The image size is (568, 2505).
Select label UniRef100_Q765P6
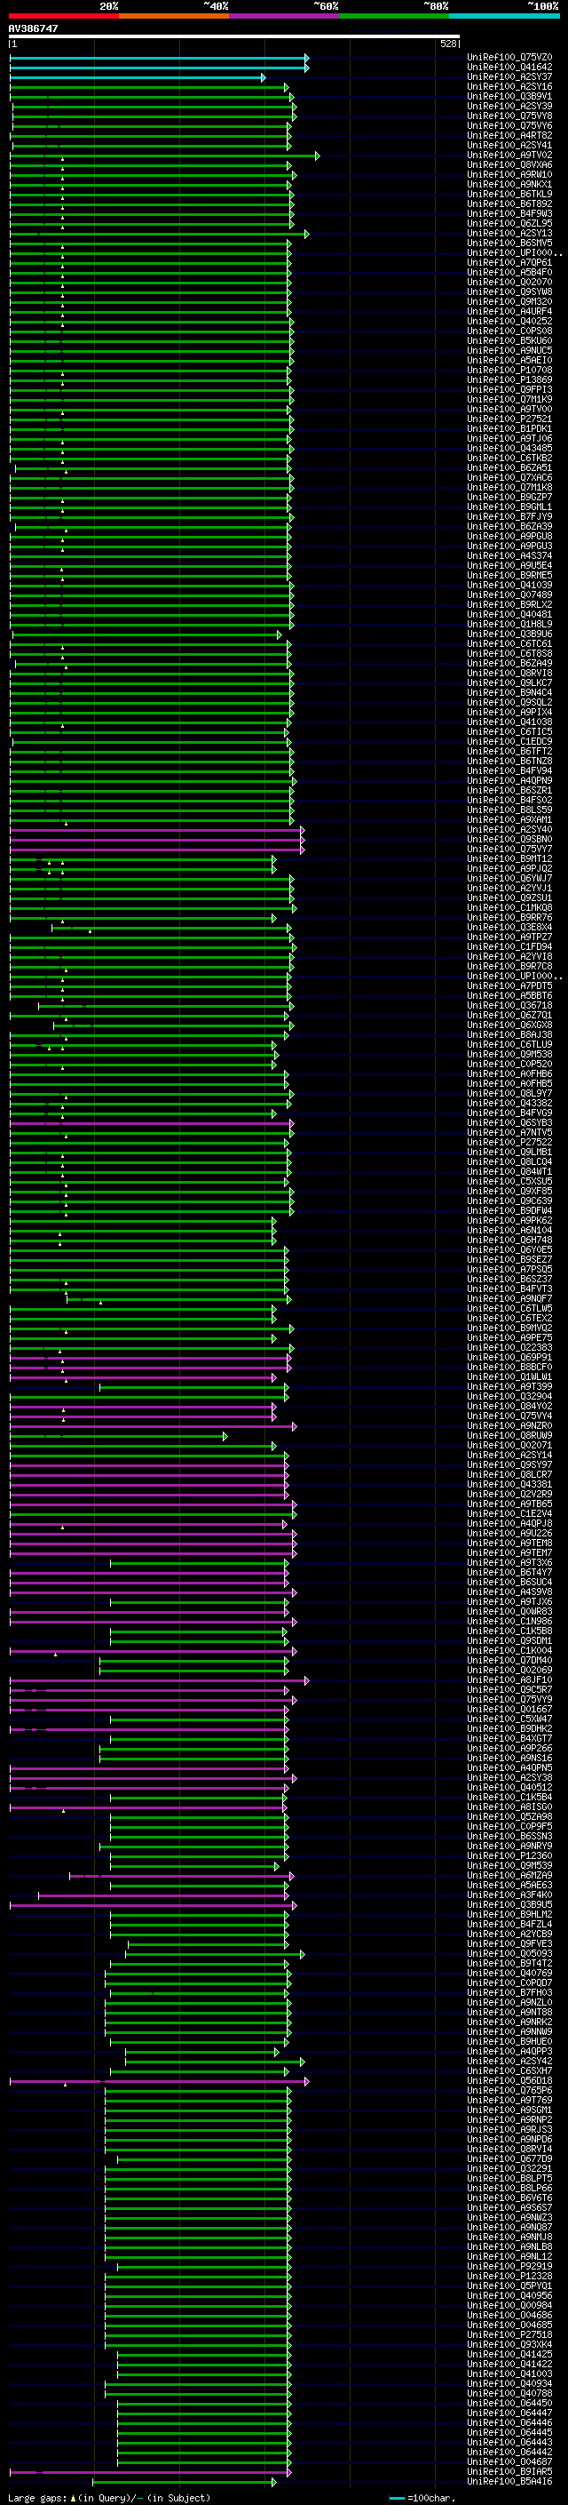click(x=509, y=2091)
